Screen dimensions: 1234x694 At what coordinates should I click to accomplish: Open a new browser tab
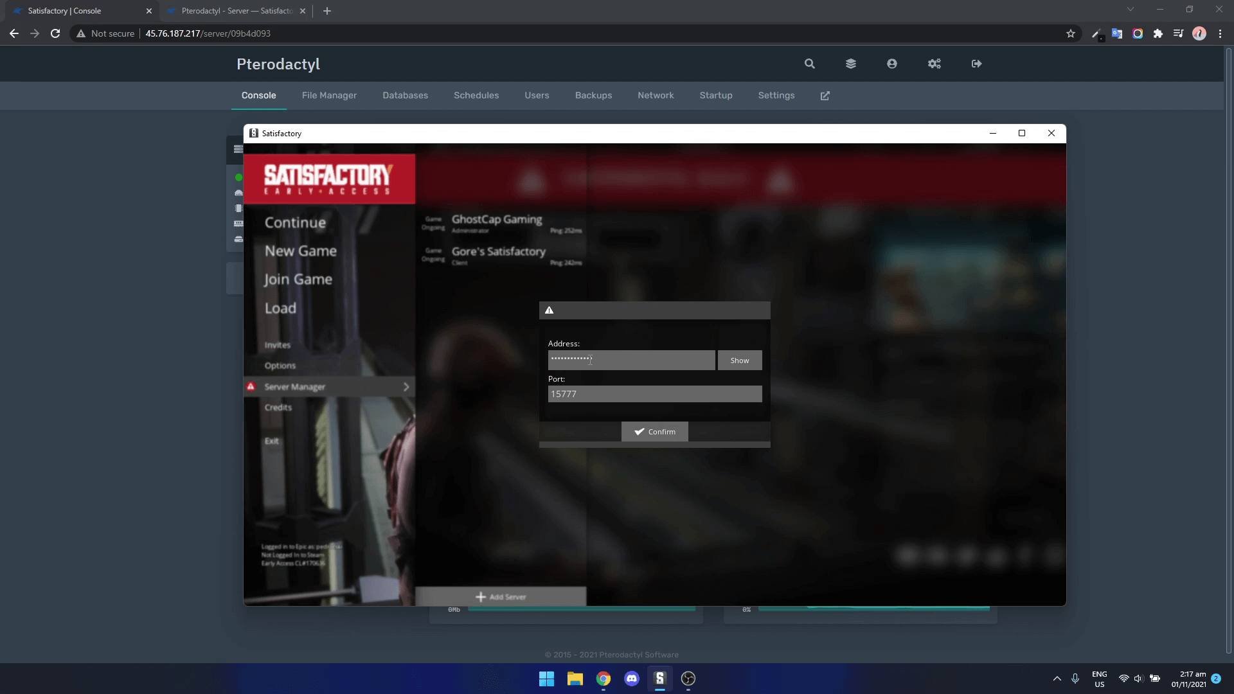[327, 11]
